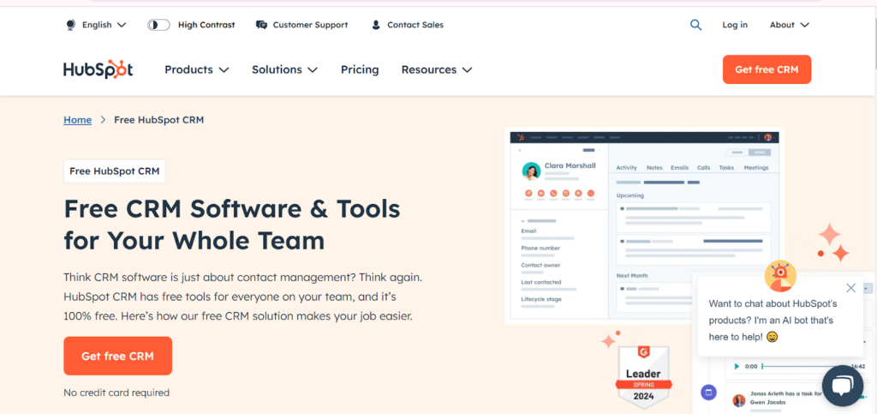Click the 'Last contacted' field label
The image size is (877, 414).
541,282
